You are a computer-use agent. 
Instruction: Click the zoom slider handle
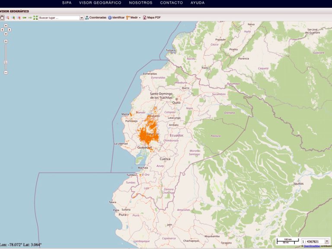click(x=6, y=62)
